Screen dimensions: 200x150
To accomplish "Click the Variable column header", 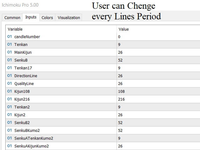I will [61, 29].
